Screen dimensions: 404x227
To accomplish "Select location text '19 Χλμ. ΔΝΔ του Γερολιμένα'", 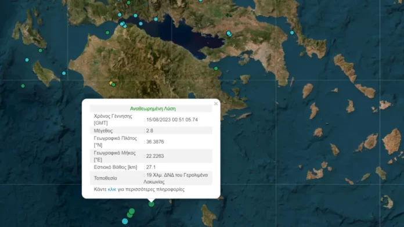I will tap(177, 175).
